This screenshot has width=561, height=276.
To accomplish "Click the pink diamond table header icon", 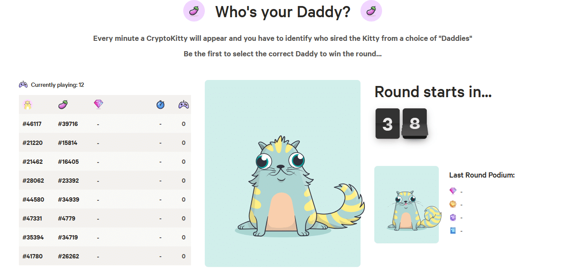I will click(99, 104).
